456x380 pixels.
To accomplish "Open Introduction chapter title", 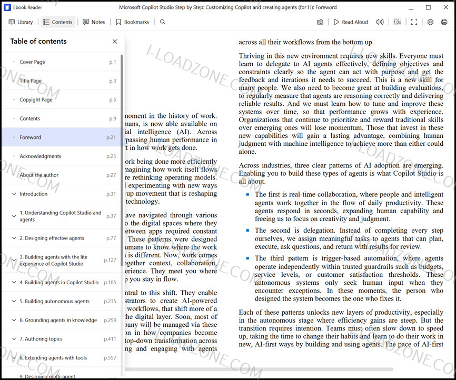I will pos(34,194).
